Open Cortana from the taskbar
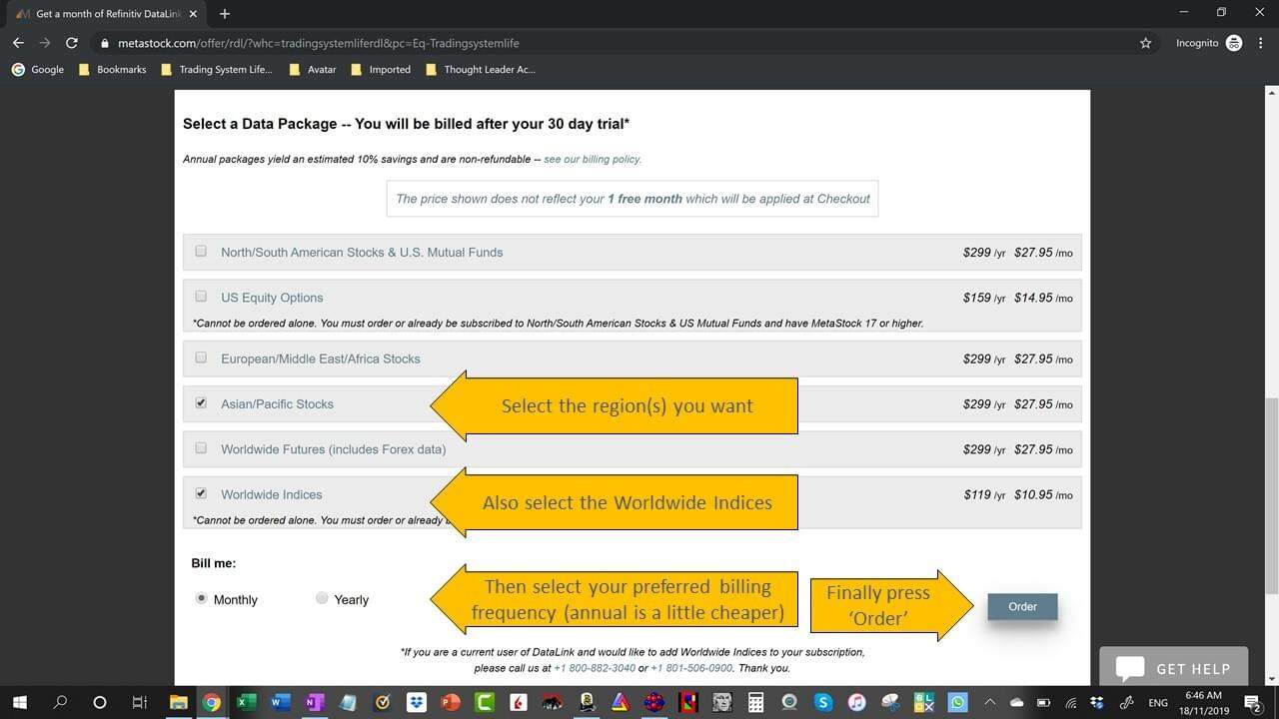The height and width of the screenshot is (719, 1279). click(x=99, y=702)
